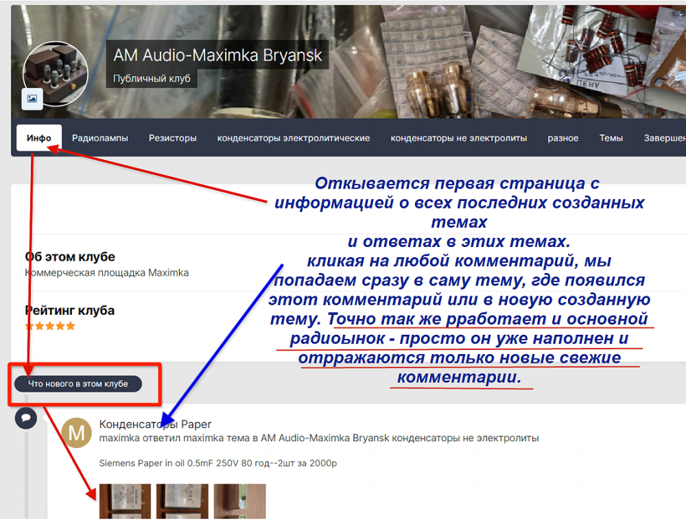Open the "Конденсаторы Paper" topic link
The width and height of the screenshot is (686, 520).
click(x=155, y=424)
